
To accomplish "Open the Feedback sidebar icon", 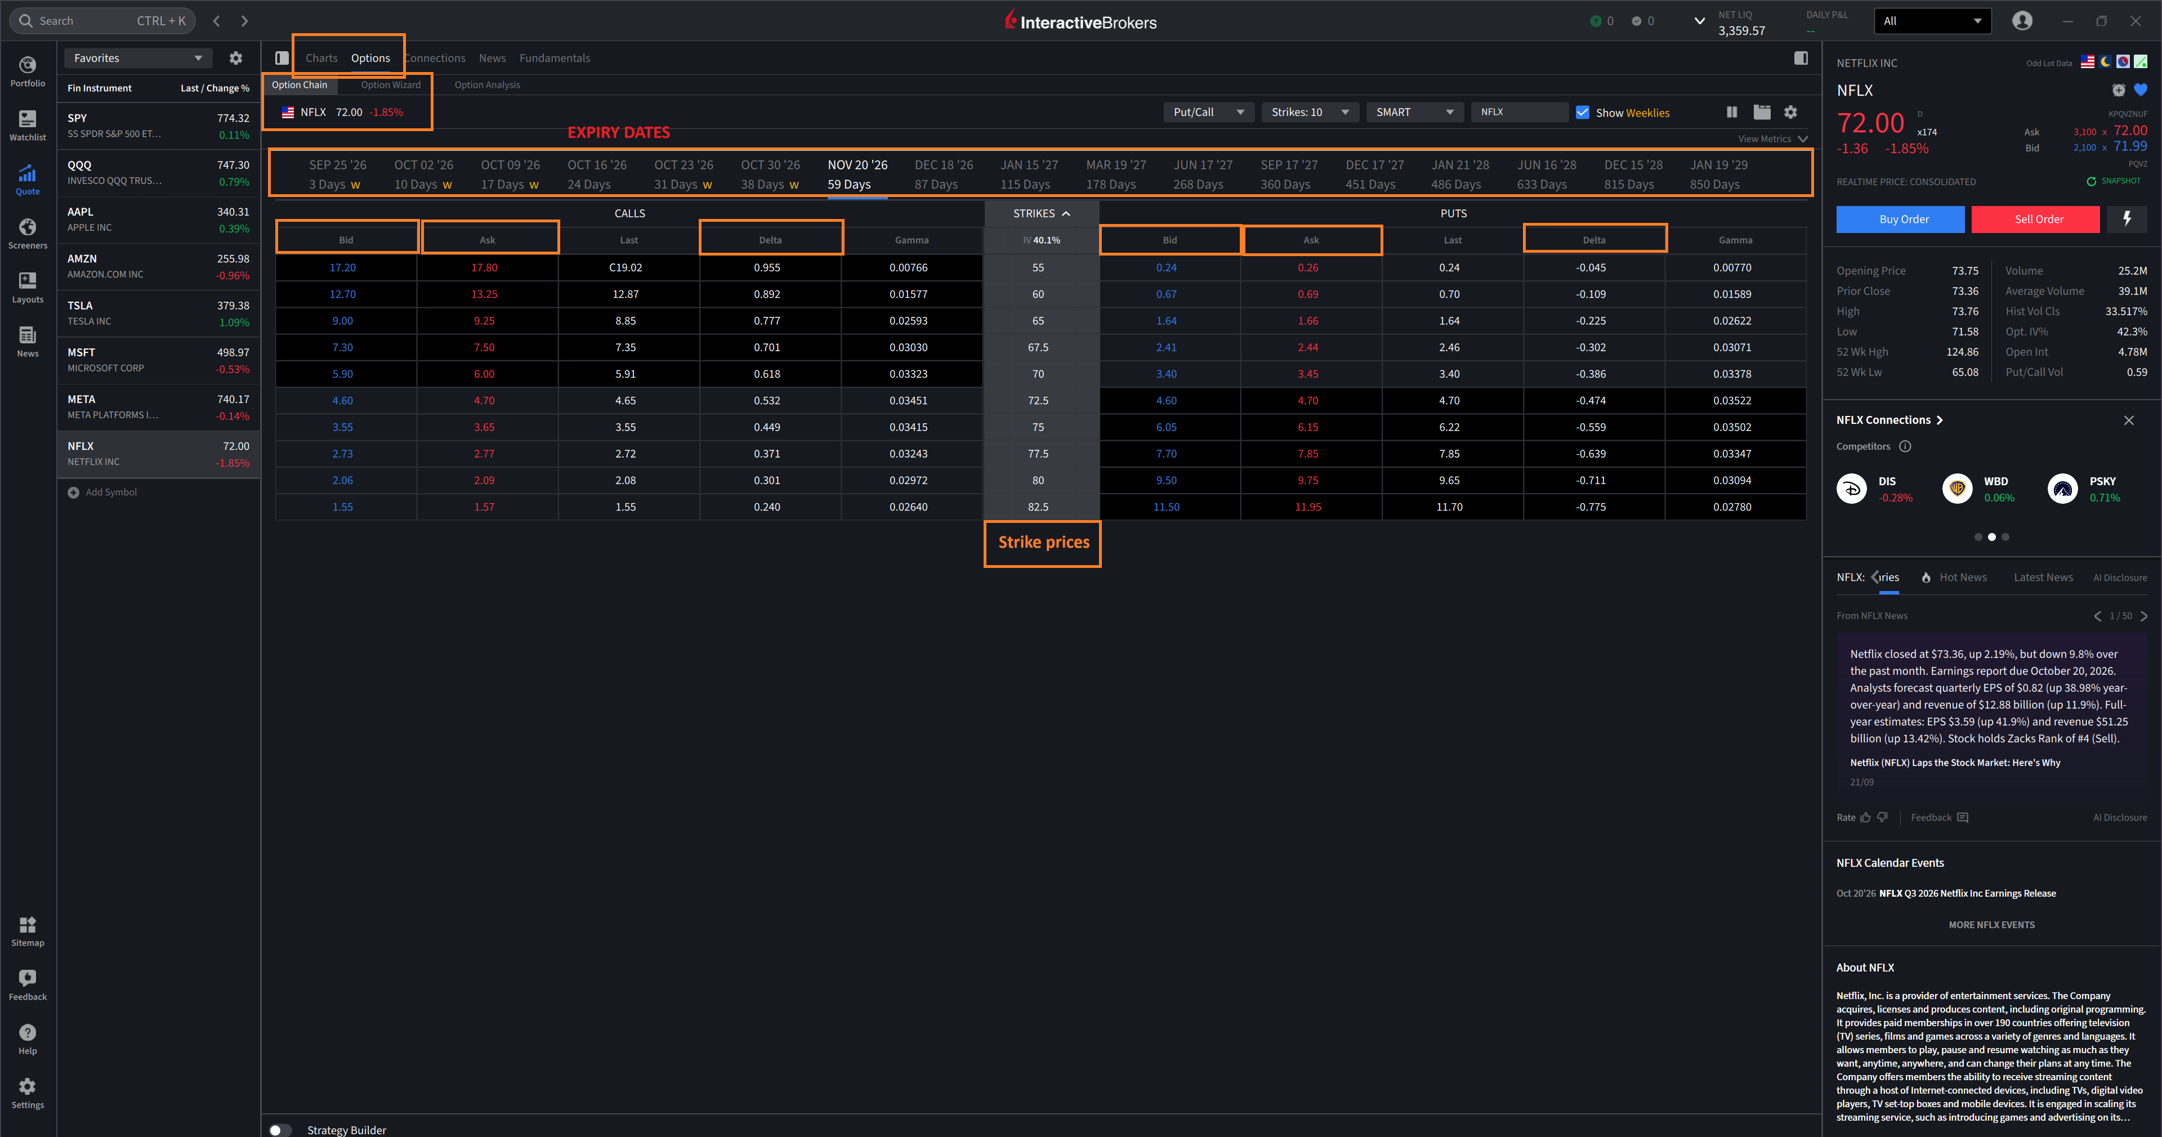I will 28,985.
